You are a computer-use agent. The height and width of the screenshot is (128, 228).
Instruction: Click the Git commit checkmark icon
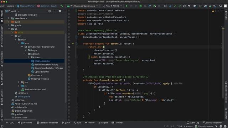click(175, 6)
